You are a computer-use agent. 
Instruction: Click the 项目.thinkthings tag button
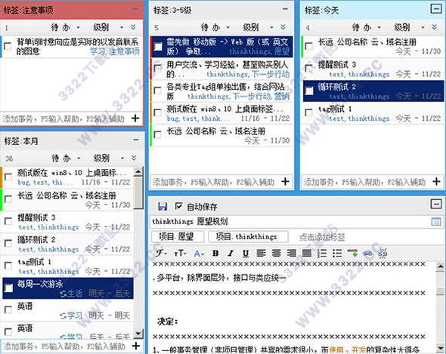click(x=248, y=236)
